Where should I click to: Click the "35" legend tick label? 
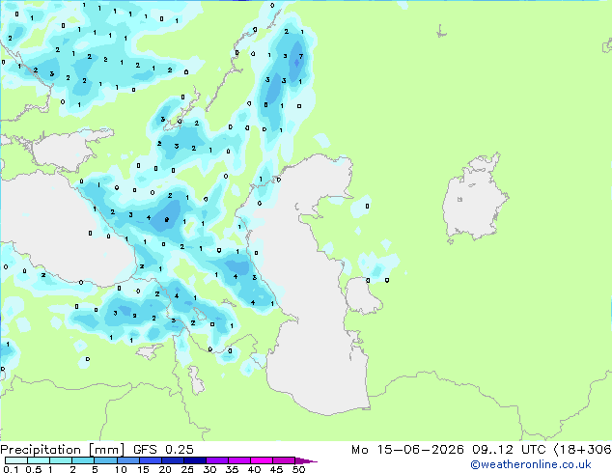coord(232,469)
